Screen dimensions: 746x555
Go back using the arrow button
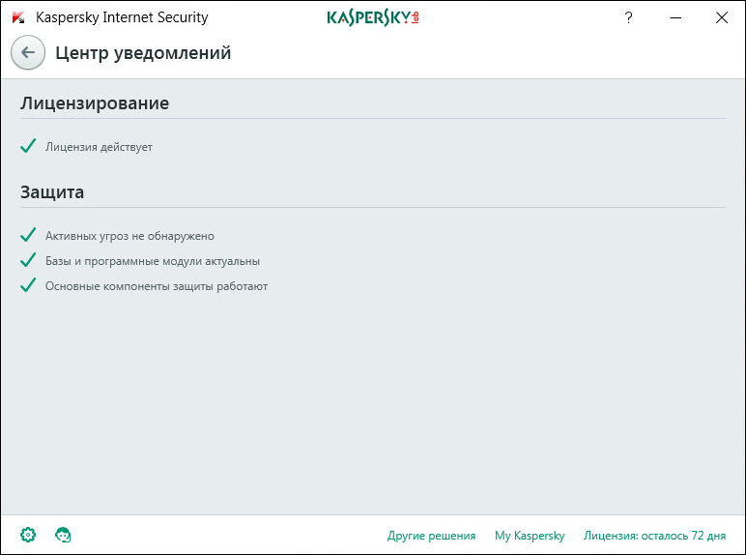click(28, 52)
